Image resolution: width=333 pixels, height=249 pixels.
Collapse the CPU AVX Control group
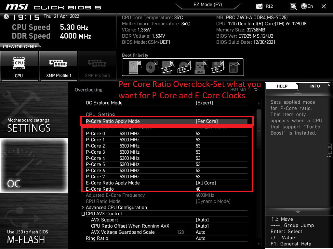click(x=83, y=214)
